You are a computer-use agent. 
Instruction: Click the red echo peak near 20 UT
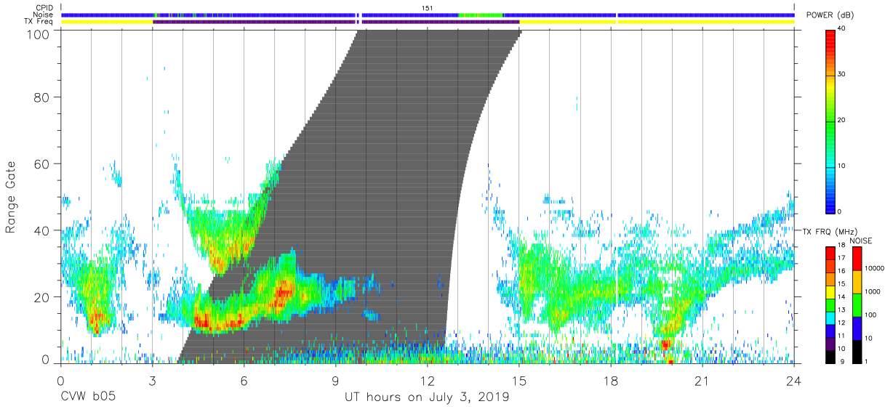click(665, 344)
